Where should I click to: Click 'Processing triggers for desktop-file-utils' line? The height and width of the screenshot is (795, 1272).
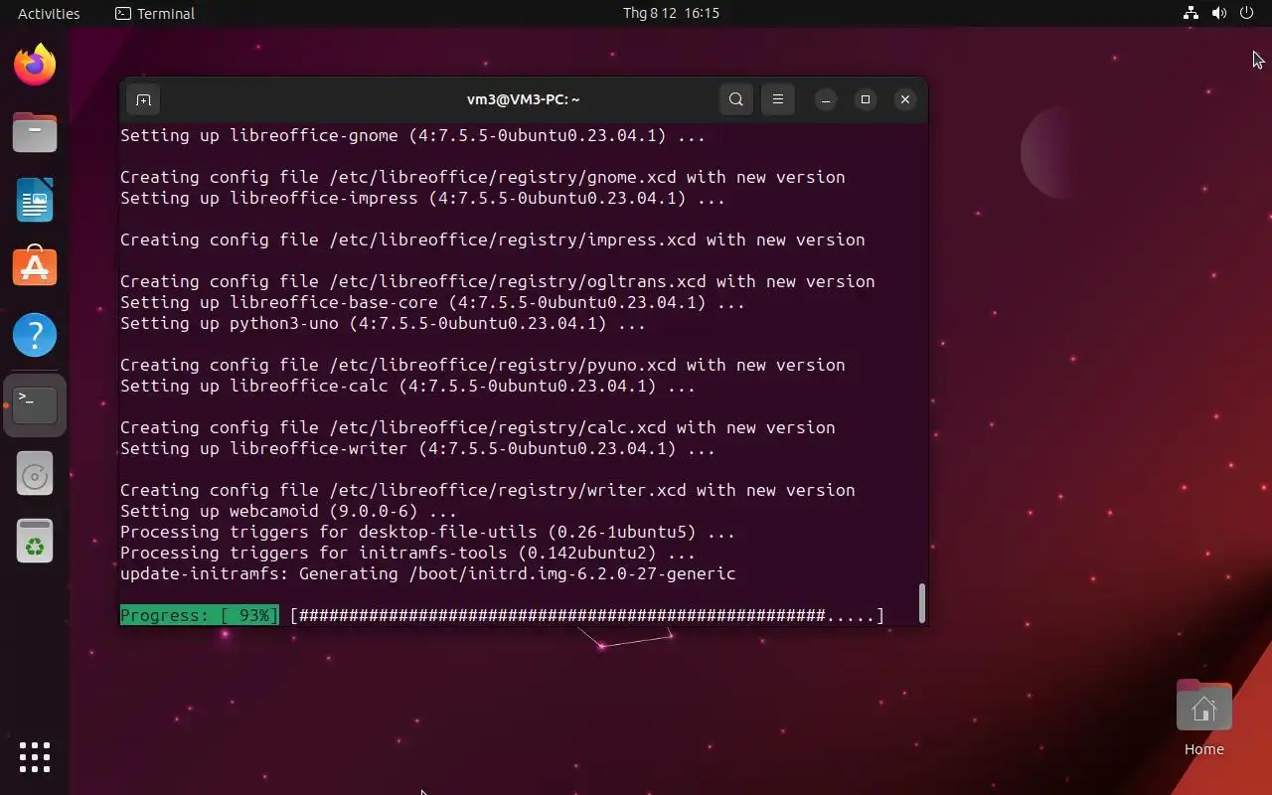427,532
